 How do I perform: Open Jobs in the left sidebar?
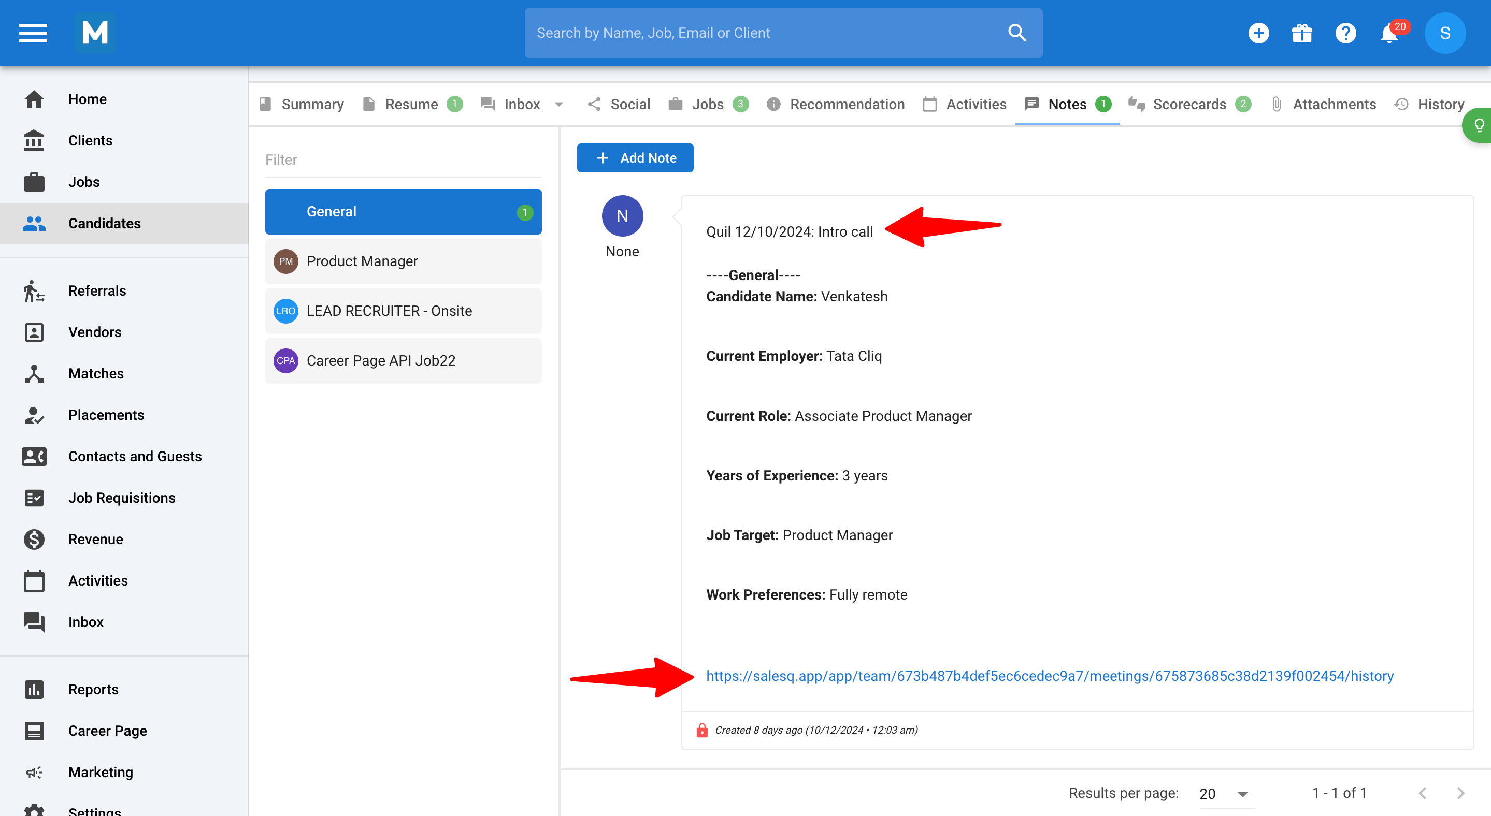124,182
